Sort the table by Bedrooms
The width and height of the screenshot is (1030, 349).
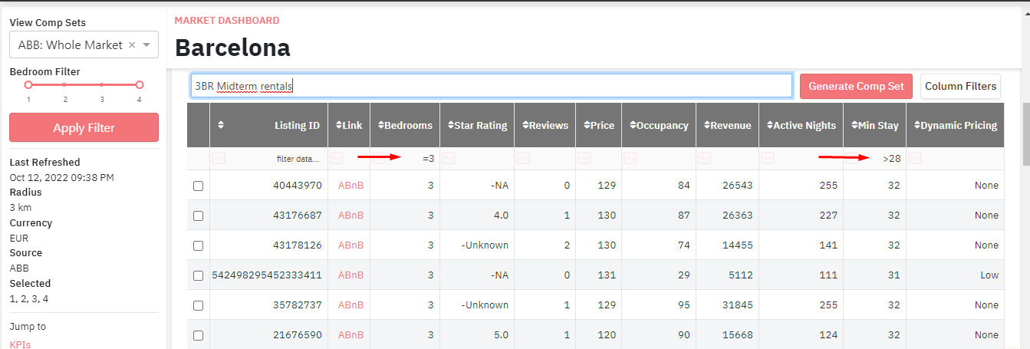(380, 125)
